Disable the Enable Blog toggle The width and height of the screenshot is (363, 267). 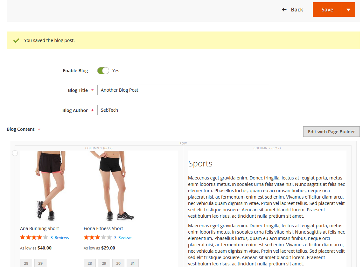[103, 71]
